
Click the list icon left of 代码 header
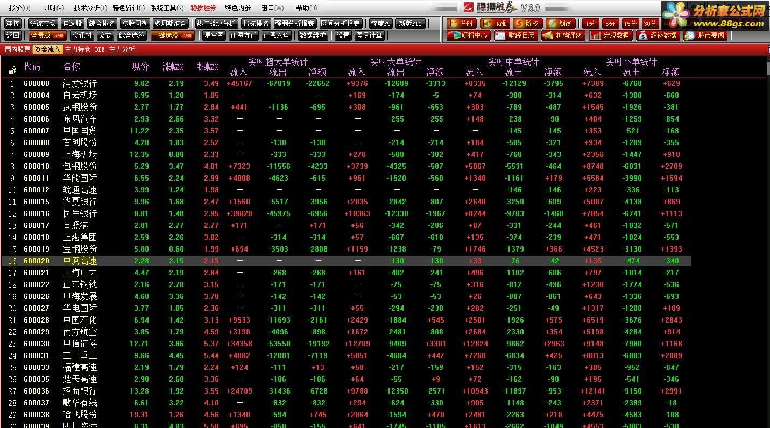[12, 70]
